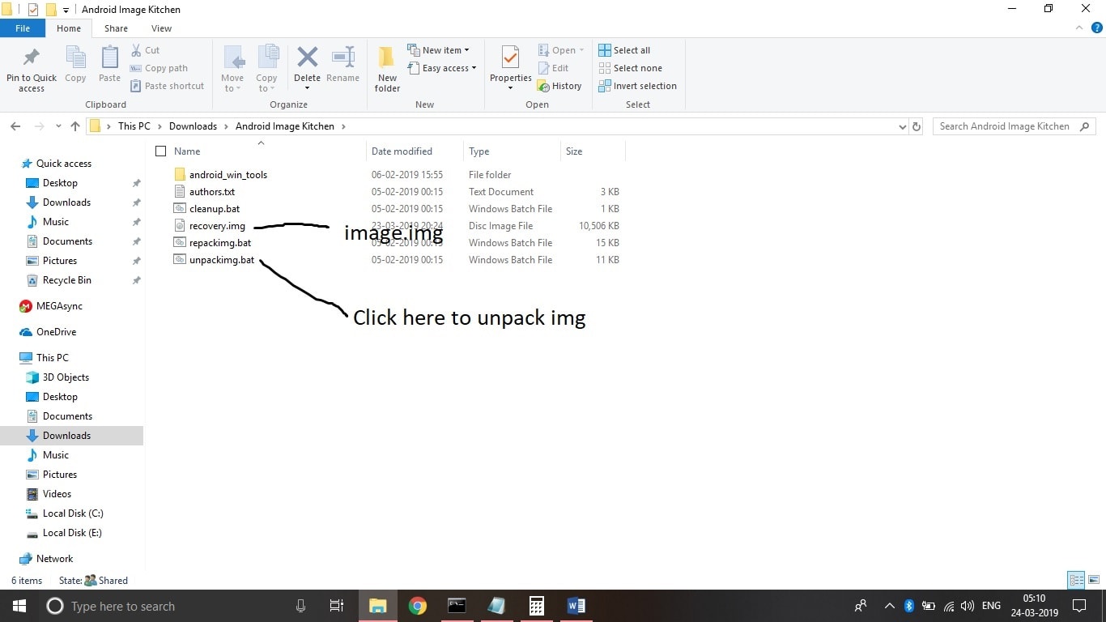Go up one folder level
The image size is (1106, 622).
pos(75,126)
